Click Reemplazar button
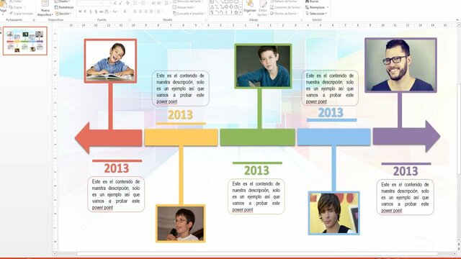This screenshot has width=461, height=259. click(317, 7)
